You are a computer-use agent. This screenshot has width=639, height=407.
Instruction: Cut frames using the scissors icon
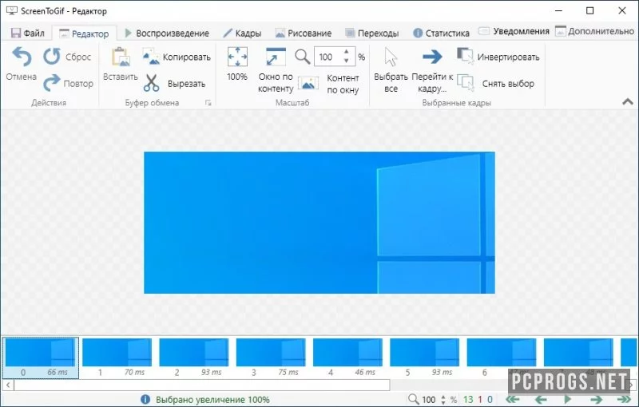point(151,83)
